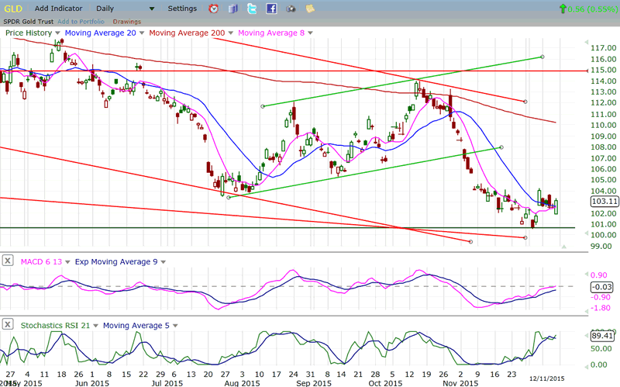Viewport: 620px width, 387px height.
Task: Close the MACD indicator panel
Action: tap(7, 261)
